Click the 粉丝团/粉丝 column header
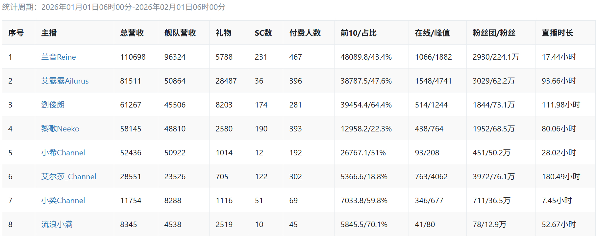Image resolution: width=598 pixels, height=236 pixels. [494, 33]
